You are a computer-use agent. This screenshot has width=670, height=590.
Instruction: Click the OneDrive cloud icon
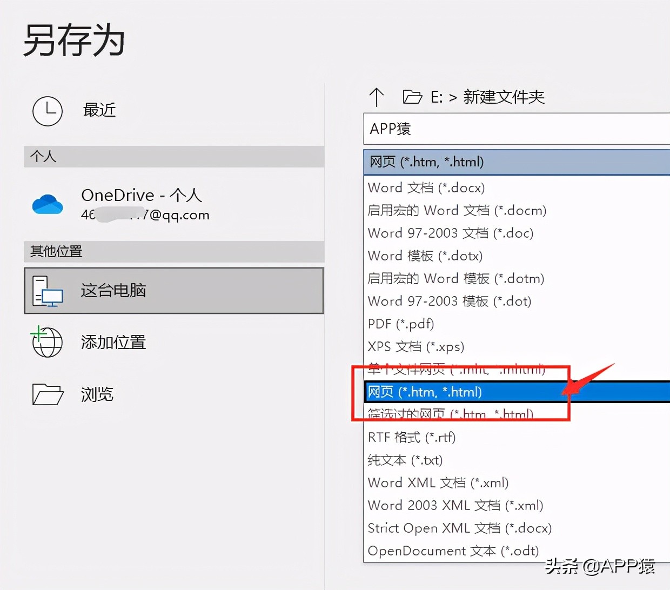click(48, 204)
